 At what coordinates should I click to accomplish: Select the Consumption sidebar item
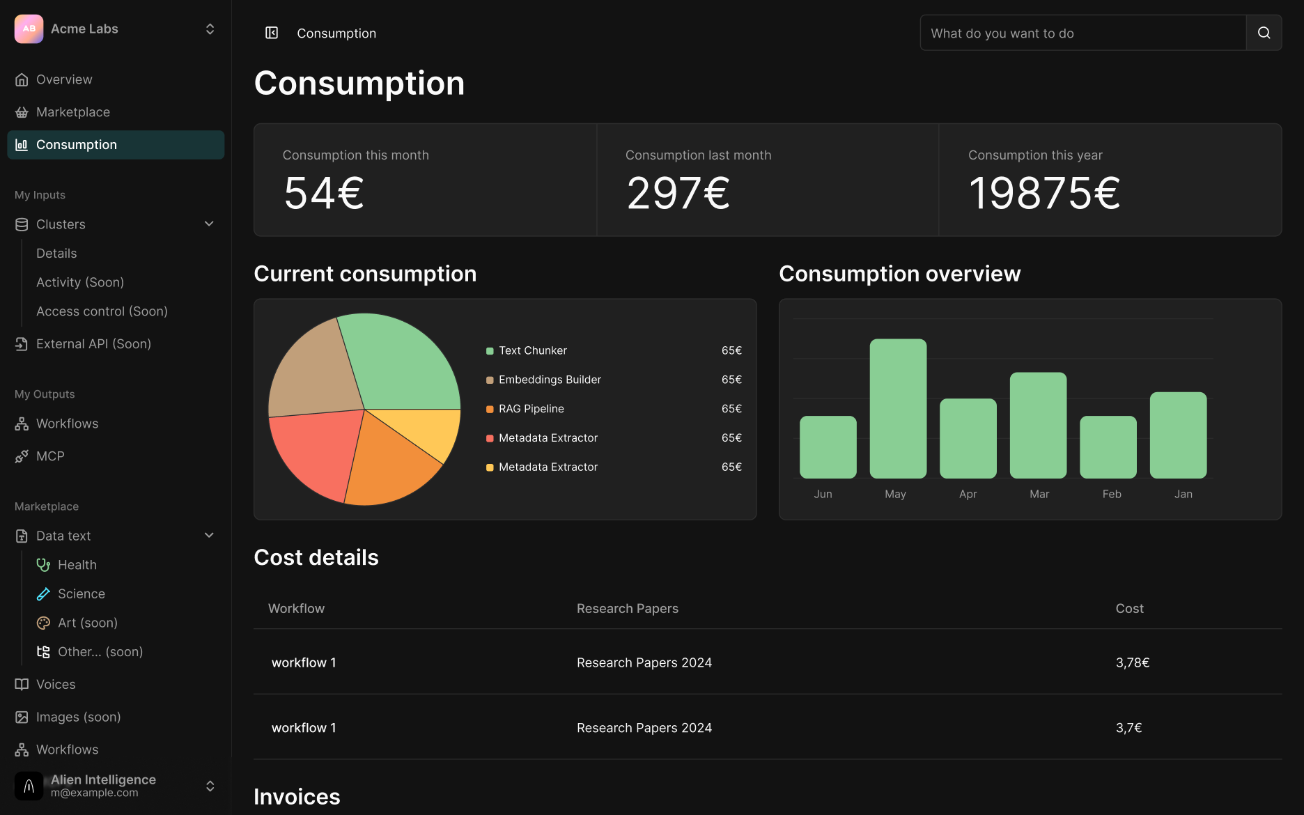(116, 145)
